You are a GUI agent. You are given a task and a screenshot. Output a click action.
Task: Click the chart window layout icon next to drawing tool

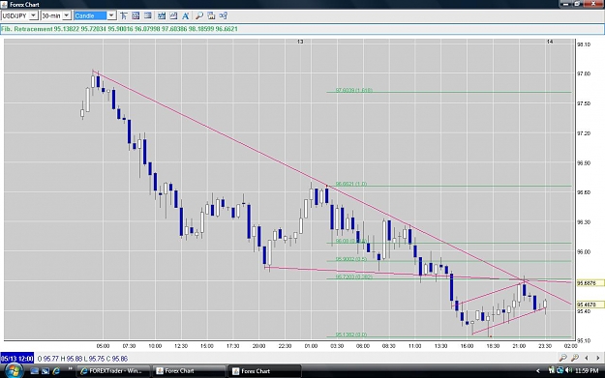[x=136, y=15]
